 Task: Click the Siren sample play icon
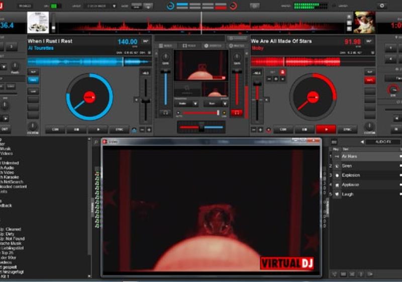click(337, 166)
